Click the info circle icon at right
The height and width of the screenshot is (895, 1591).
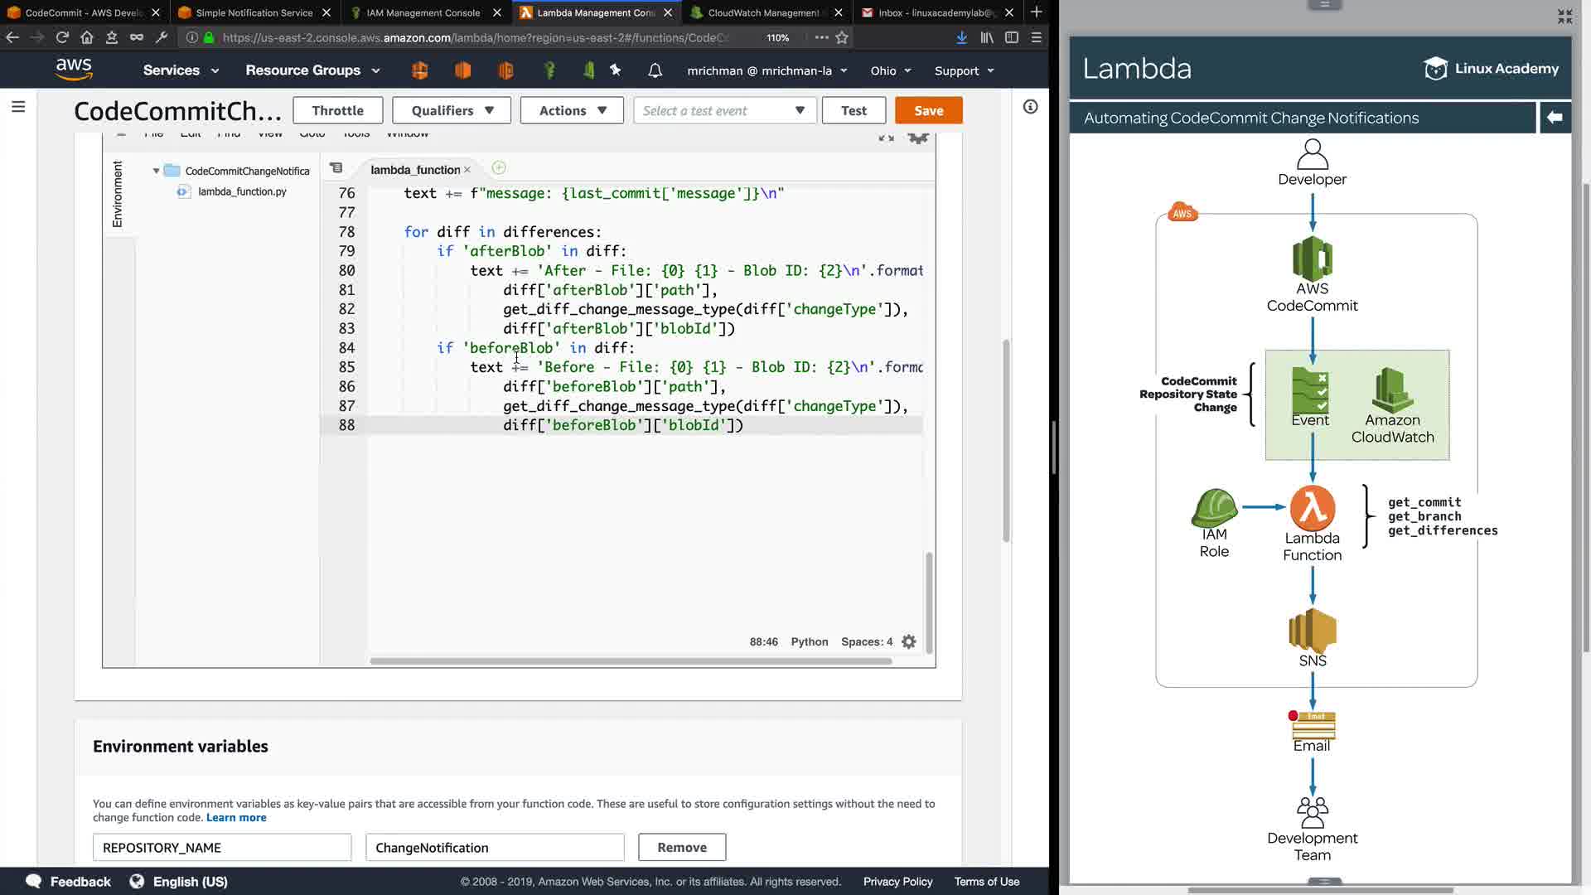(x=1030, y=107)
